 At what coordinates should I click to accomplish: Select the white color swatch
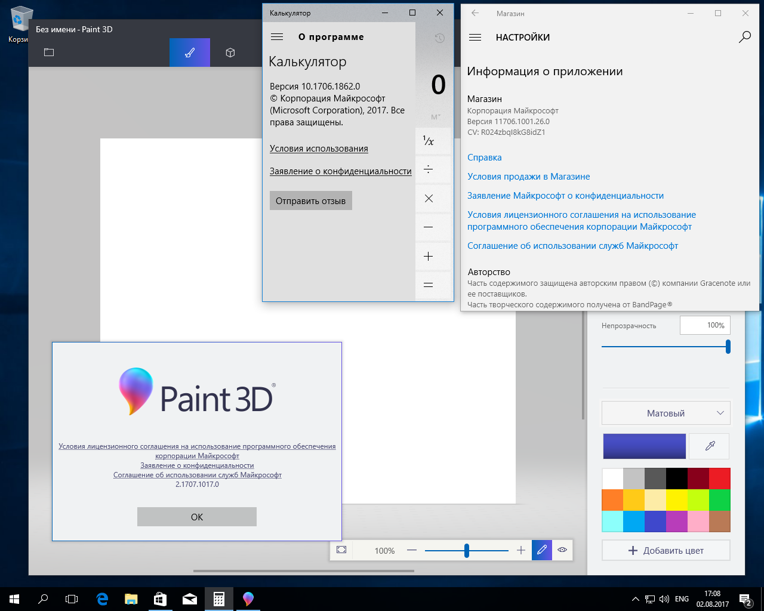612,479
